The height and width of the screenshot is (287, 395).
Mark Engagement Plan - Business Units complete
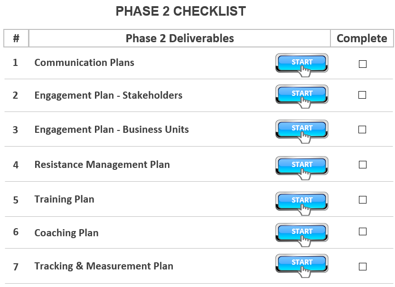(x=362, y=130)
